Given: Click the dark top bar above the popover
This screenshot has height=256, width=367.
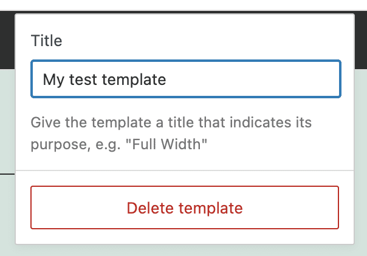Looking at the screenshot, I should [x=182, y=5].
